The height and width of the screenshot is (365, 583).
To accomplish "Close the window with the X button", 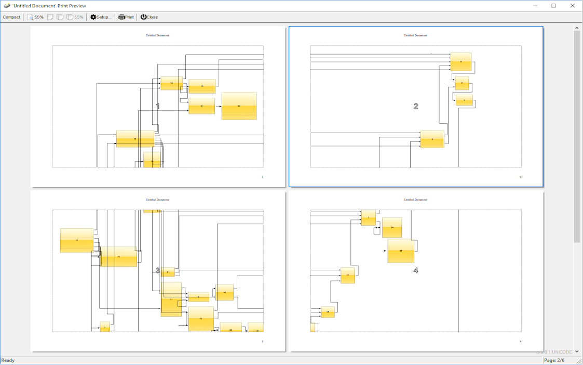I will pyautogui.click(x=573, y=6).
